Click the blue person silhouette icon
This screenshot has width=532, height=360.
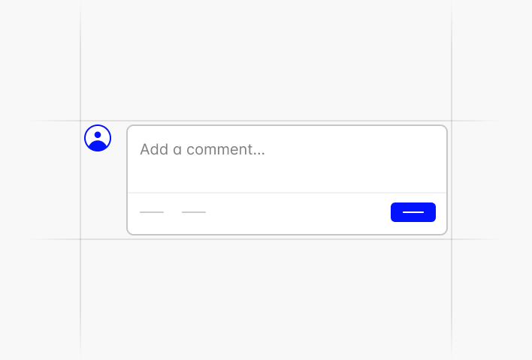tap(98, 138)
